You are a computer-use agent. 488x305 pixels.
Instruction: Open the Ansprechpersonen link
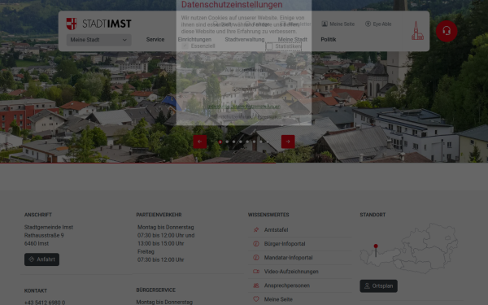pyautogui.click(x=287, y=285)
